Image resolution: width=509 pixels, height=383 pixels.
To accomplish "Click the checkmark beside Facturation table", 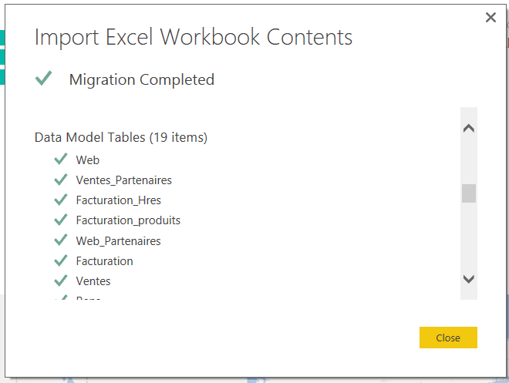I will pyautogui.click(x=61, y=260).
